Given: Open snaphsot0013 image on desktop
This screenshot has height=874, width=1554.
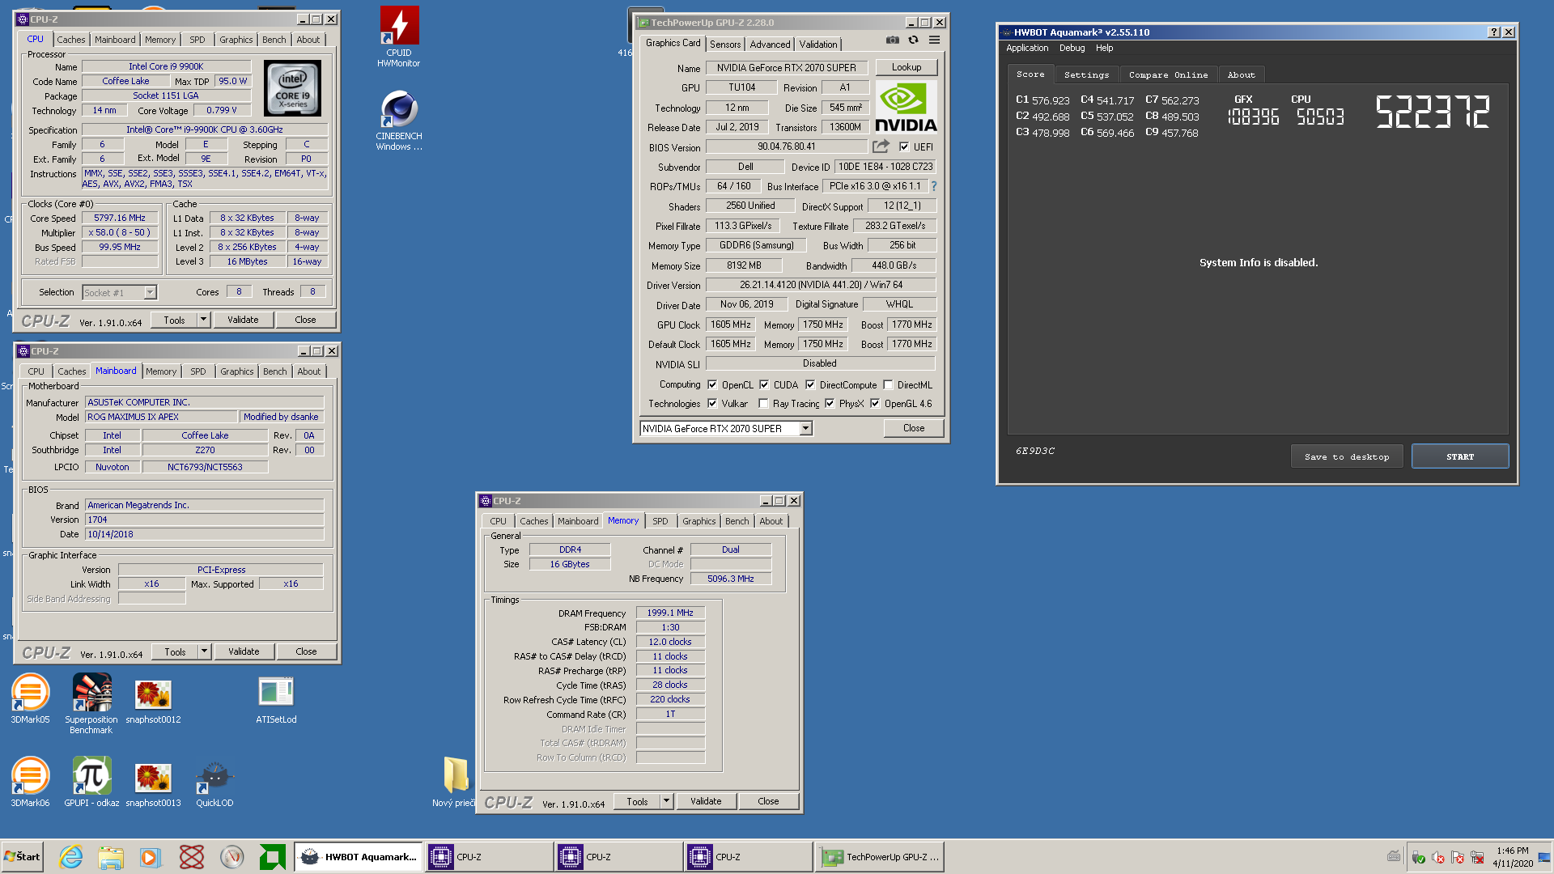Looking at the screenshot, I should (x=153, y=785).
